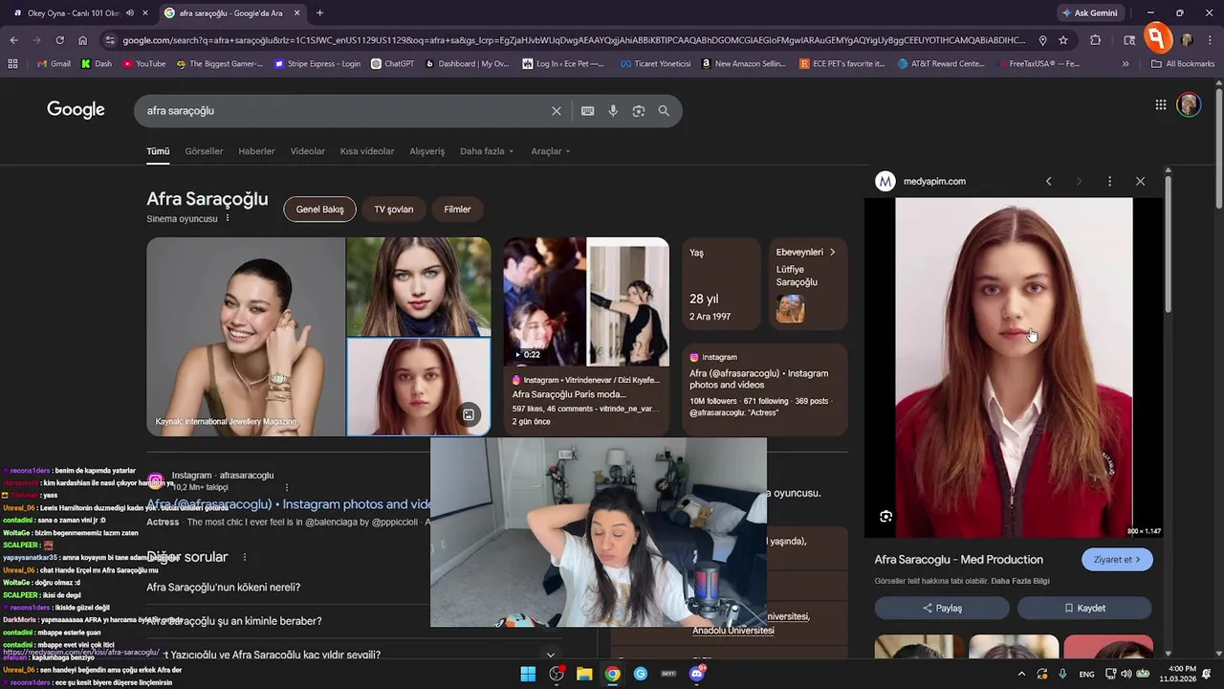Bookmark this page with the star
The image size is (1224, 689).
coord(1063,40)
